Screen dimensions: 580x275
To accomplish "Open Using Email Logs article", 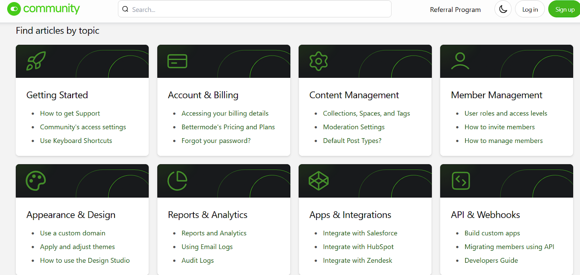I will [x=207, y=247].
